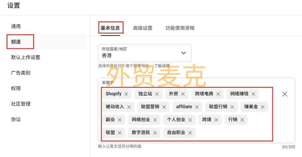Image resolution: width=302 pixels, height=157 pixels.
Task: Clear all keywords with the large X
Action: tap(284, 94)
